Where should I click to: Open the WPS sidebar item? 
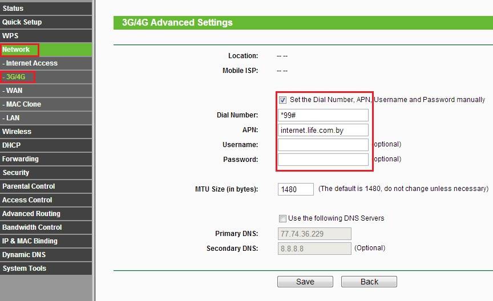(x=46, y=36)
